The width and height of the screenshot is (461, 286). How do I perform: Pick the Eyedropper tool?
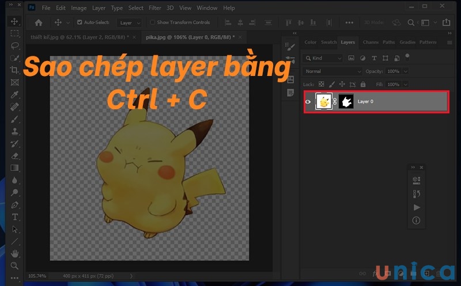[14, 94]
